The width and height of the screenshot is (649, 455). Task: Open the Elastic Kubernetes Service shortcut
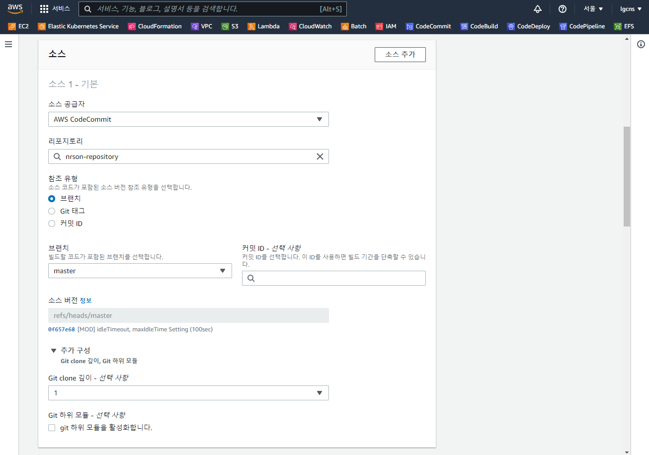click(79, 26)
